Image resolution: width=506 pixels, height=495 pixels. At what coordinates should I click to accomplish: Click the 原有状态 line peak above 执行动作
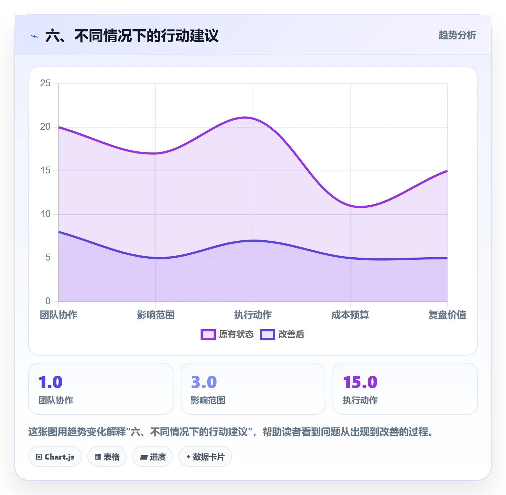(253, 119)
